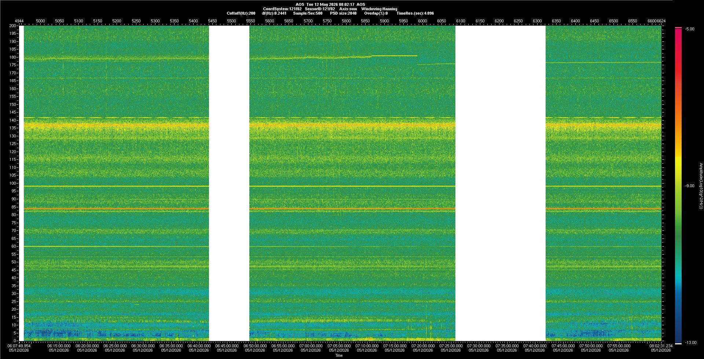Select the -9.00 color scale label
The image size is (704, 359).
[x=690, y=186]
